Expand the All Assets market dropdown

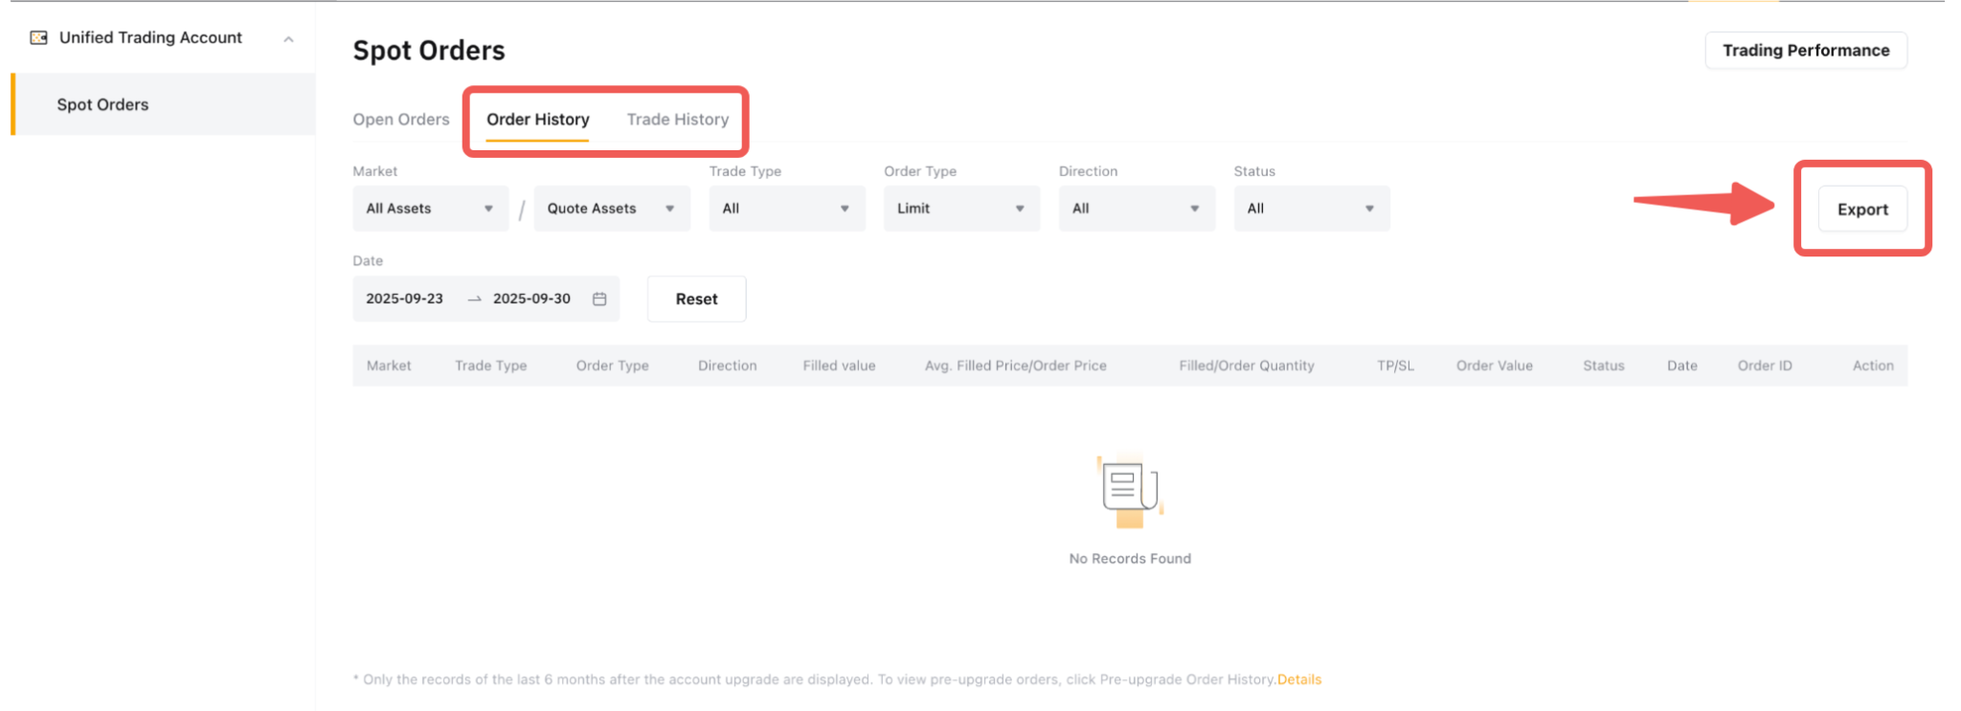coord(429,209)
